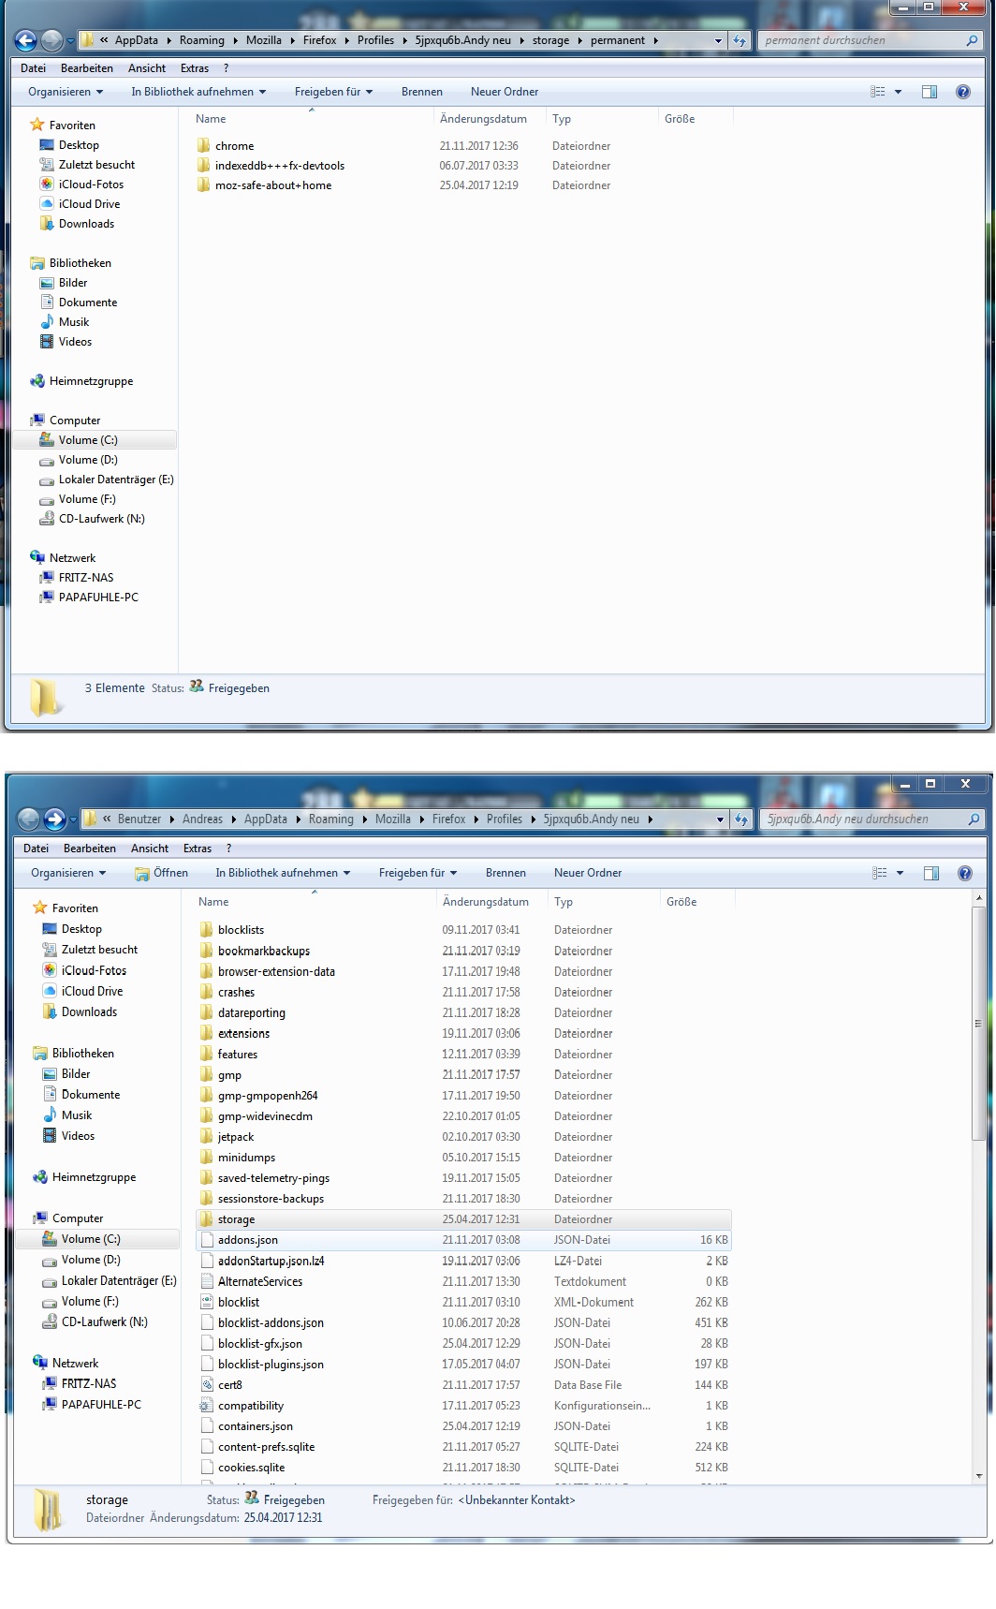Click back arrow in bottom window
Screen dimensions: 996x1609
click(29, 819)
